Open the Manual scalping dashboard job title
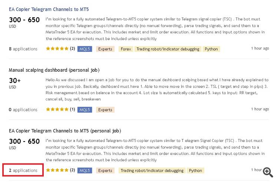278x182 pixels. pyautogui.click(x=54, y=70)
